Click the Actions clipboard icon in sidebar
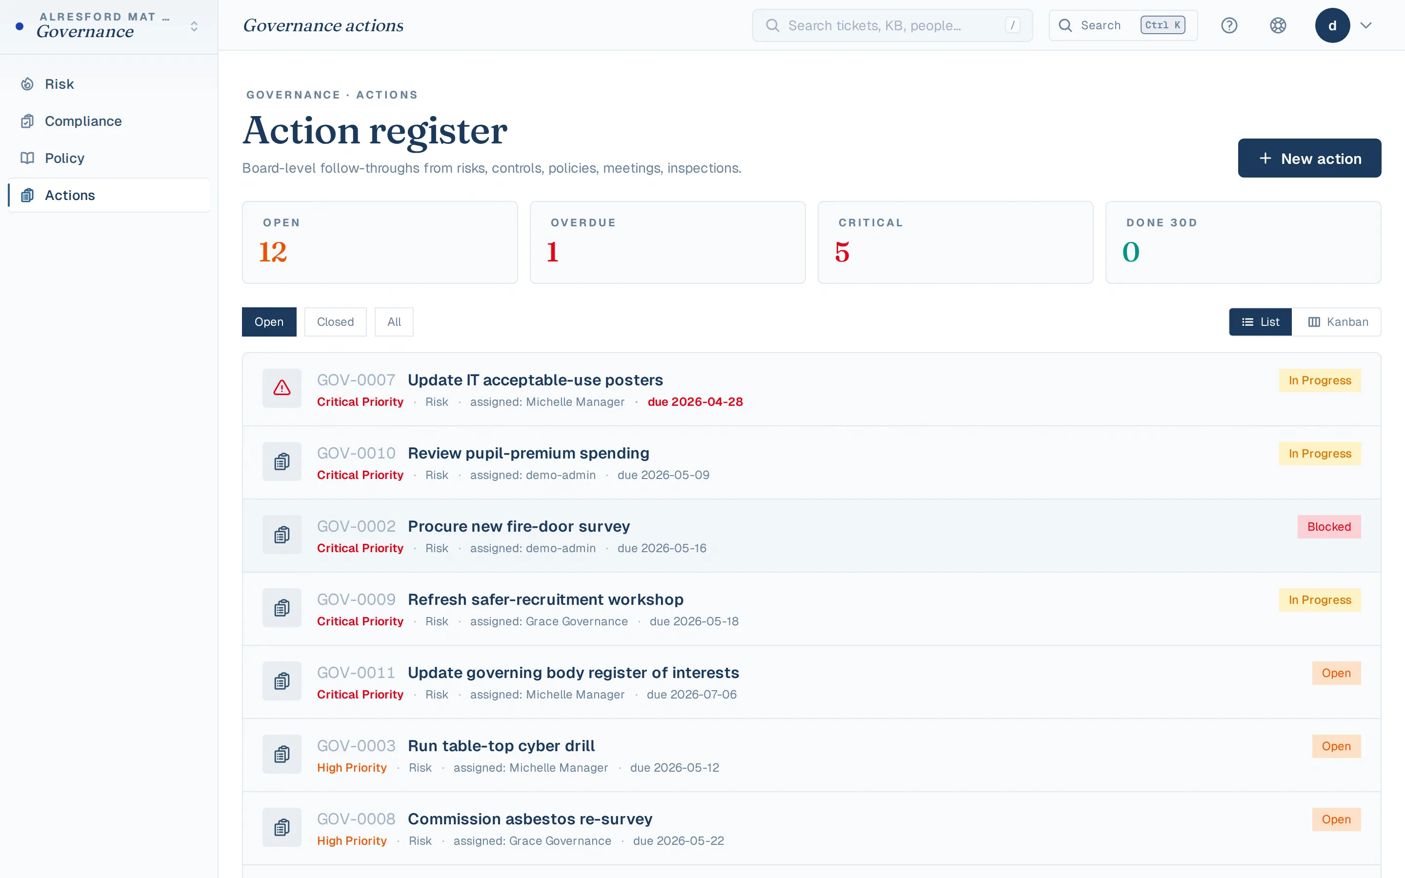Viewport: 1405px width, 878px height. pyautogui.click(x=27, y=195)
